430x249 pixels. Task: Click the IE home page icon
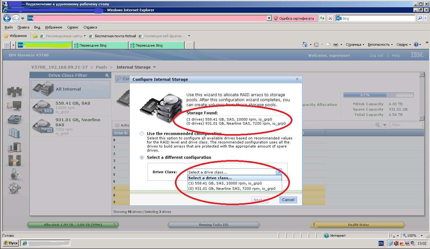click(x=305, y=45)
